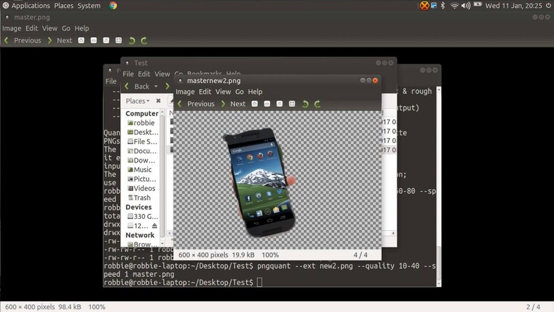Rotate masternew2.png image clockwise
554x312 pixels.
[x=318, y=104]
